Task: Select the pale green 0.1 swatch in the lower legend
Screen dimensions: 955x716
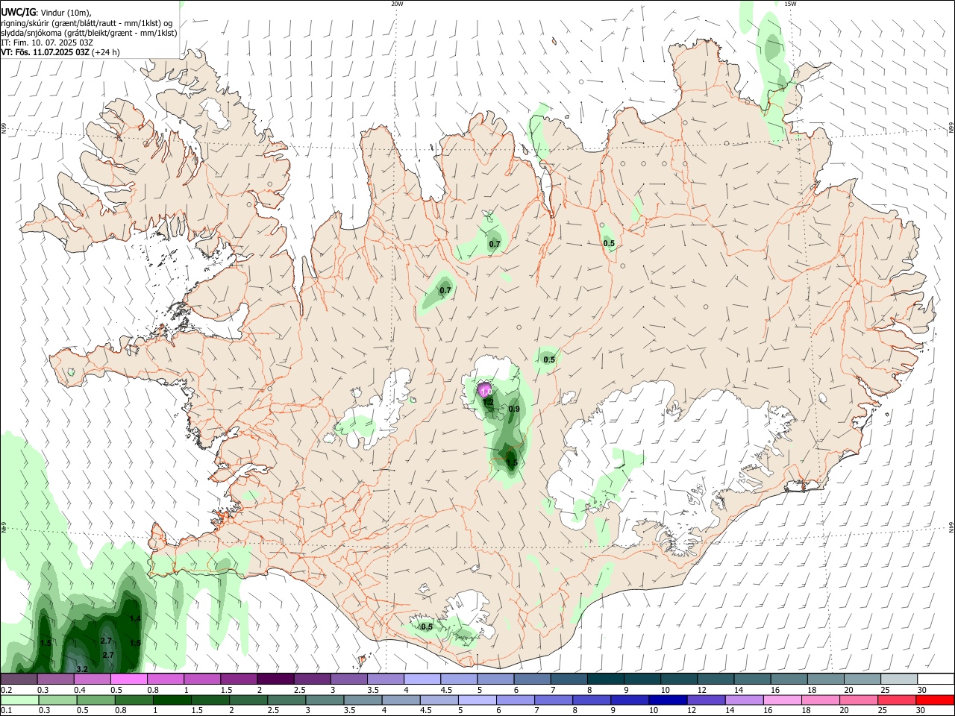Action: pyautogui.click(x=19, y=700)
